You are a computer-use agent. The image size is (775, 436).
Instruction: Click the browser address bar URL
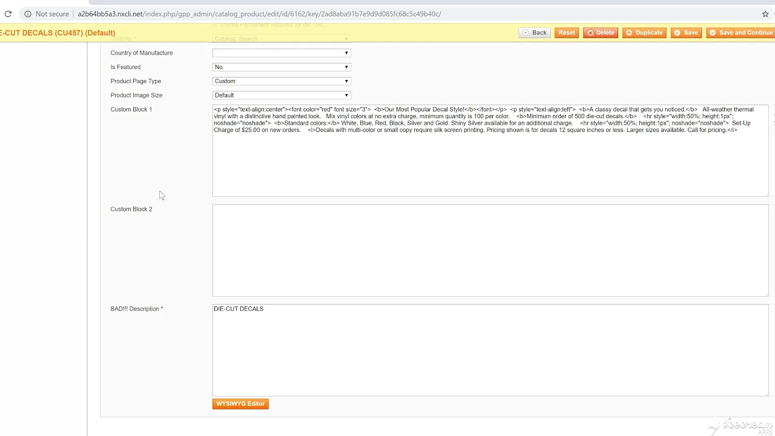(x=259, y=14)
